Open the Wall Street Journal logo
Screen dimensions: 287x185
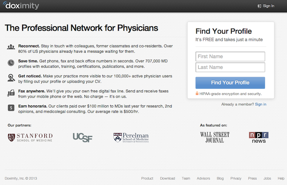215,138
